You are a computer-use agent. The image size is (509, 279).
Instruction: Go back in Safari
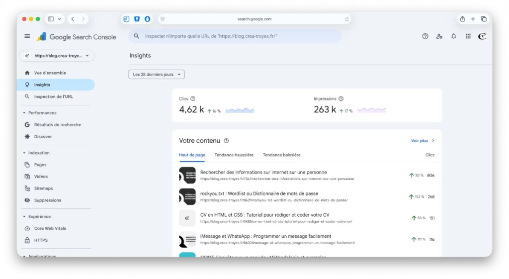[x=73, y=19]
